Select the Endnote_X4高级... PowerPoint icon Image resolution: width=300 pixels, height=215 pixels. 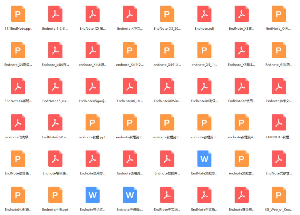[18, 50]
